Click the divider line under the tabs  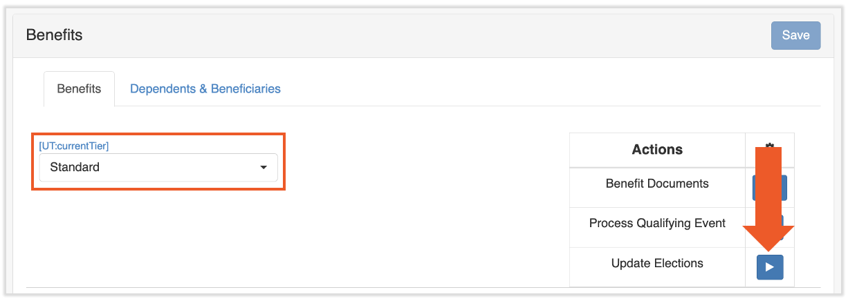click(484, 106)
